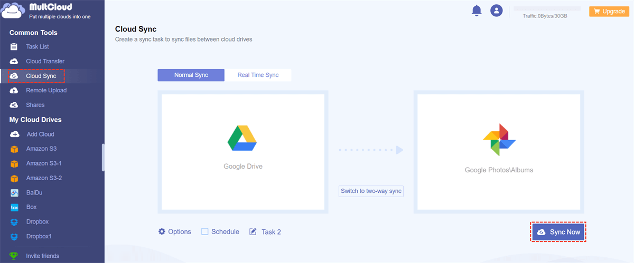Screen dimensions: 634x263
Task: Click the Google Photos pinwheel logo
Action: pyautogui.click(x=499, y=140)
